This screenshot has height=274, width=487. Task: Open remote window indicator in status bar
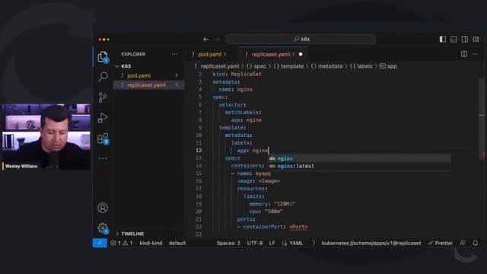pyautogui.click(x=100, y=243)
